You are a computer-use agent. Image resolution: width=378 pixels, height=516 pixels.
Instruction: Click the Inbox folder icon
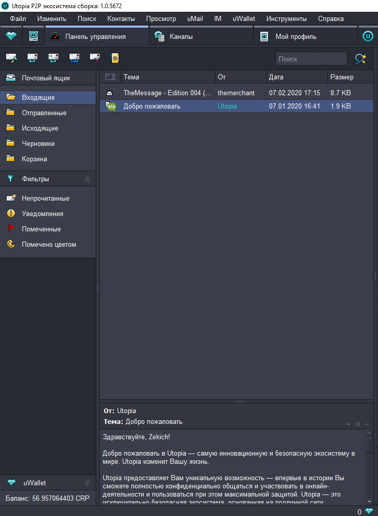[x=11, y=97]
